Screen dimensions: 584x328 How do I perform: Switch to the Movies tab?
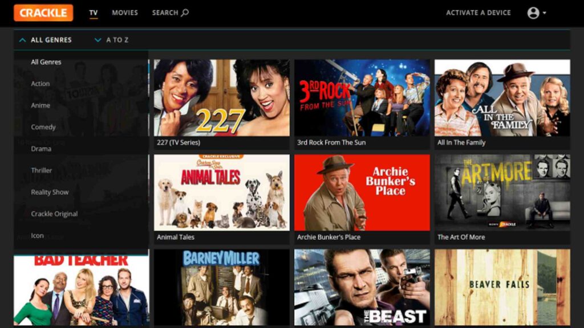pyautogui.click(x=125, y=13)
